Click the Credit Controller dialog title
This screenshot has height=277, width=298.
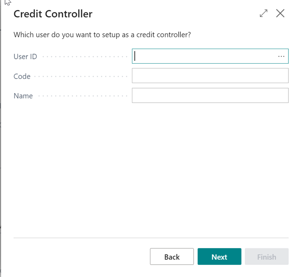coord(53,14)
